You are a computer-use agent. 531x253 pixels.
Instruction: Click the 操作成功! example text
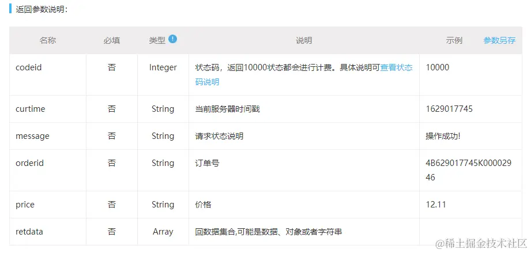443,136
